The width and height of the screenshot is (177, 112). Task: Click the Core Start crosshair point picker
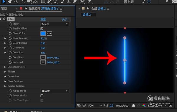(43, 57)
